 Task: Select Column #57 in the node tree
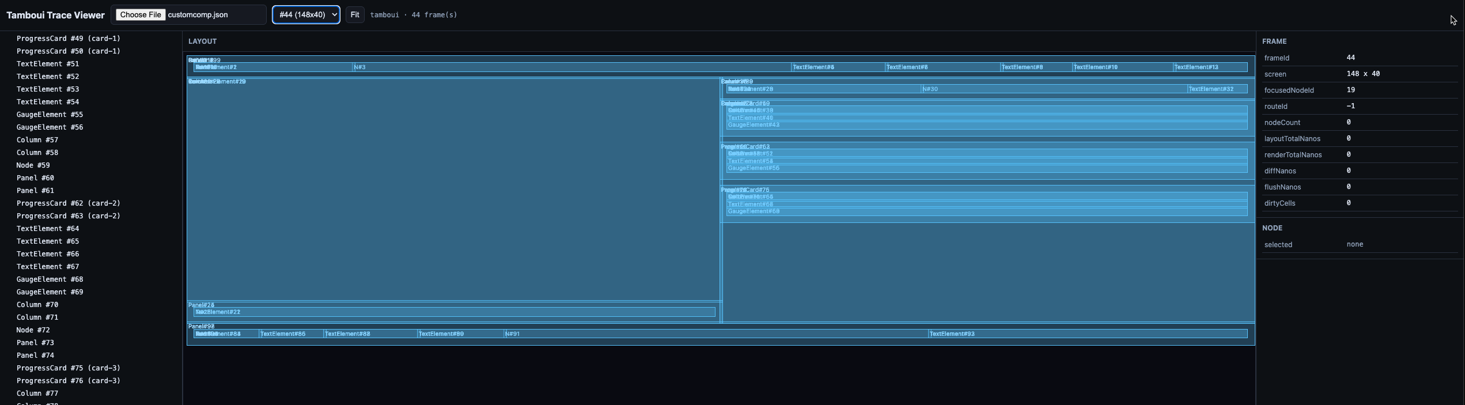[37, 140]
